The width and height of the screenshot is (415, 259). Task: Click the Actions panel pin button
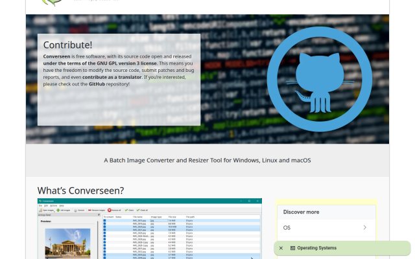point(99,215)
